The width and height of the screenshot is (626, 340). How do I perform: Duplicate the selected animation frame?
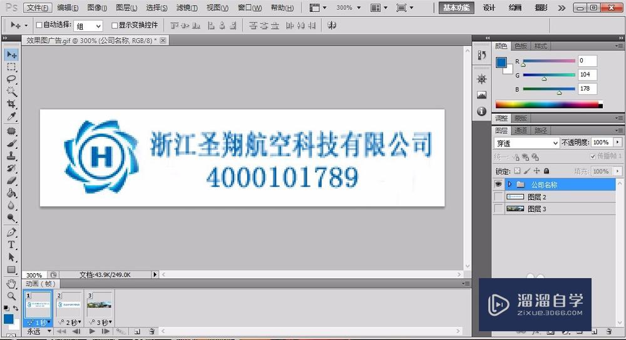[137, 331]
